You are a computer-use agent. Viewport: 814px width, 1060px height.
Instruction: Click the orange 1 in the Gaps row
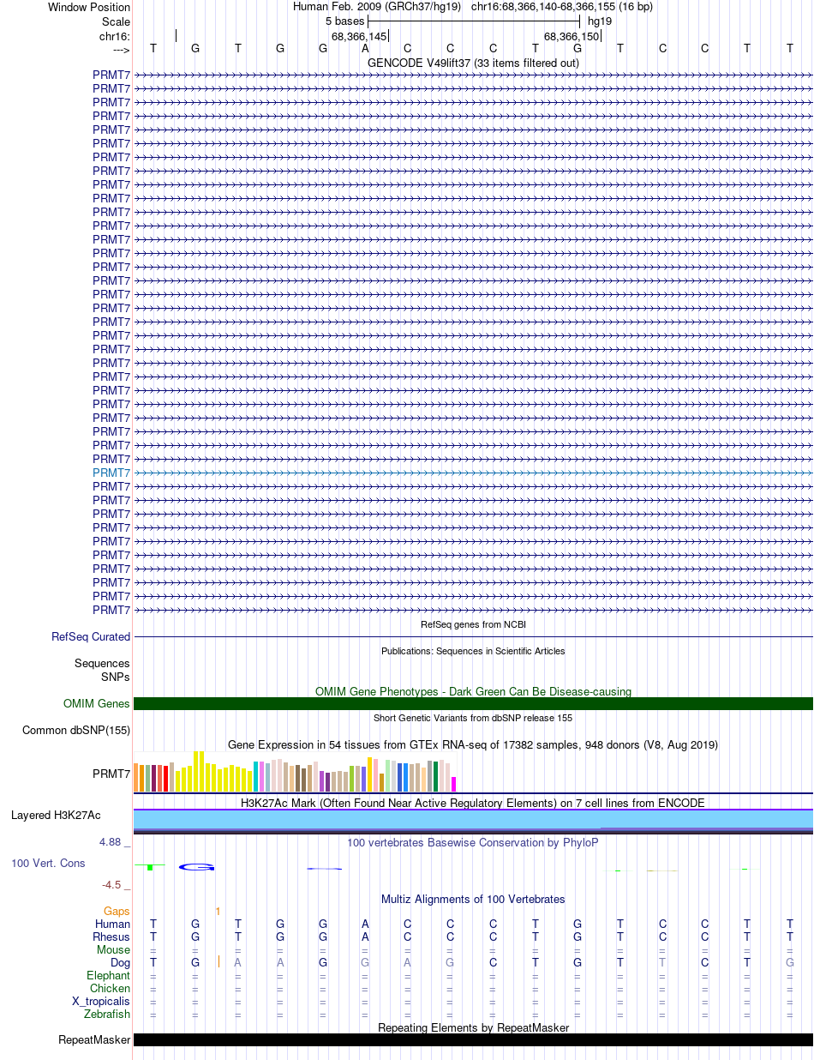click(x=218, y=912)
